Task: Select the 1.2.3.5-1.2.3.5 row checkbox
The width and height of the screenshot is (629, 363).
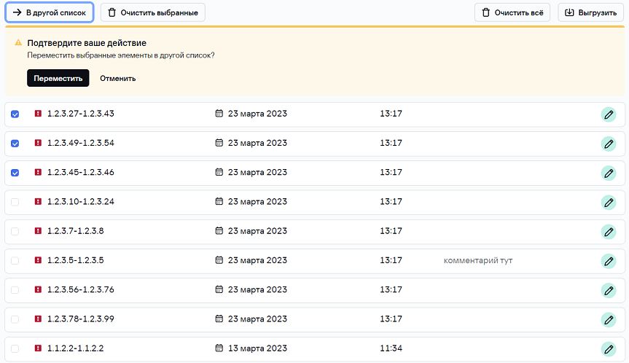Action: click(x=15, y=260)
